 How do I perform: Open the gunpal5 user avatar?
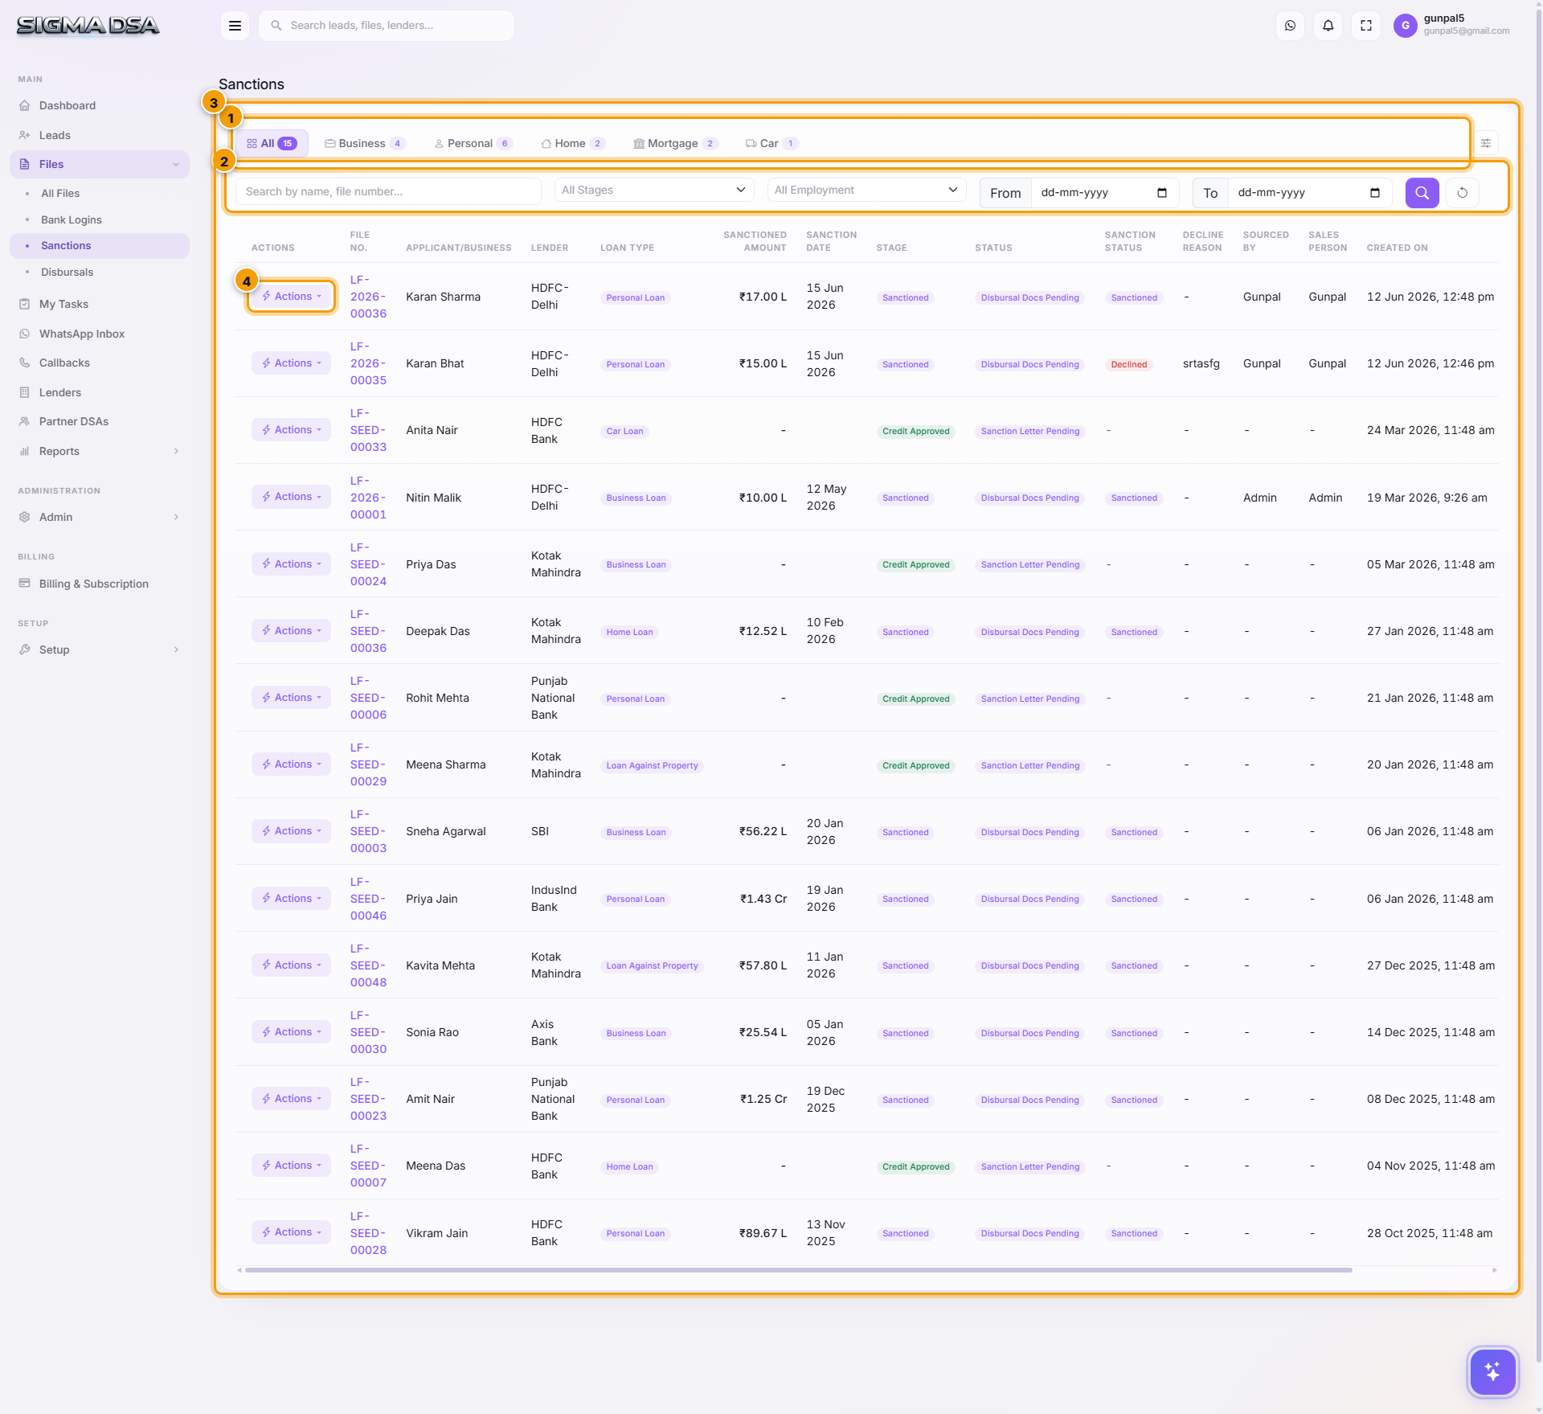[1405, 26]
